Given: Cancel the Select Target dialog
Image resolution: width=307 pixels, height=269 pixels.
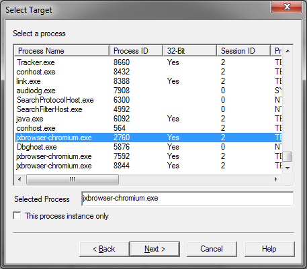Looking at the screenshot, I should point(212,249).
